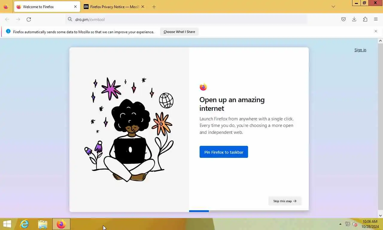This screenshot has width=383, height=230.
Task: Switch to Firefox Privacy Notice tab
Action: [x=114, y=7]
